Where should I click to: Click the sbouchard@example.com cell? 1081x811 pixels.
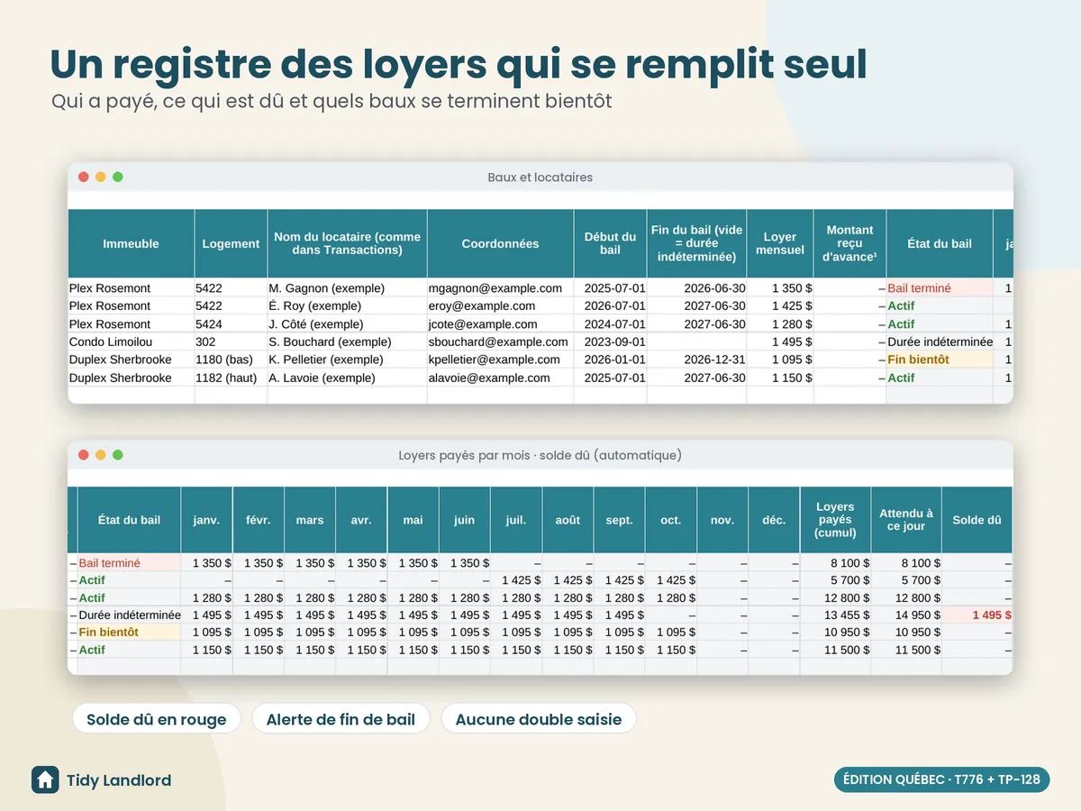pos(500,342)
